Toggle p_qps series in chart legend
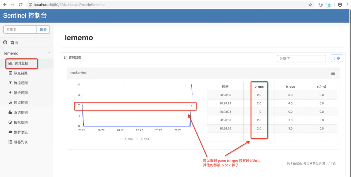This screenshot has height=177, width=351. click(x=126, y=139)
